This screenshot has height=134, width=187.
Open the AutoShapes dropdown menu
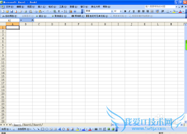[24, 129]
